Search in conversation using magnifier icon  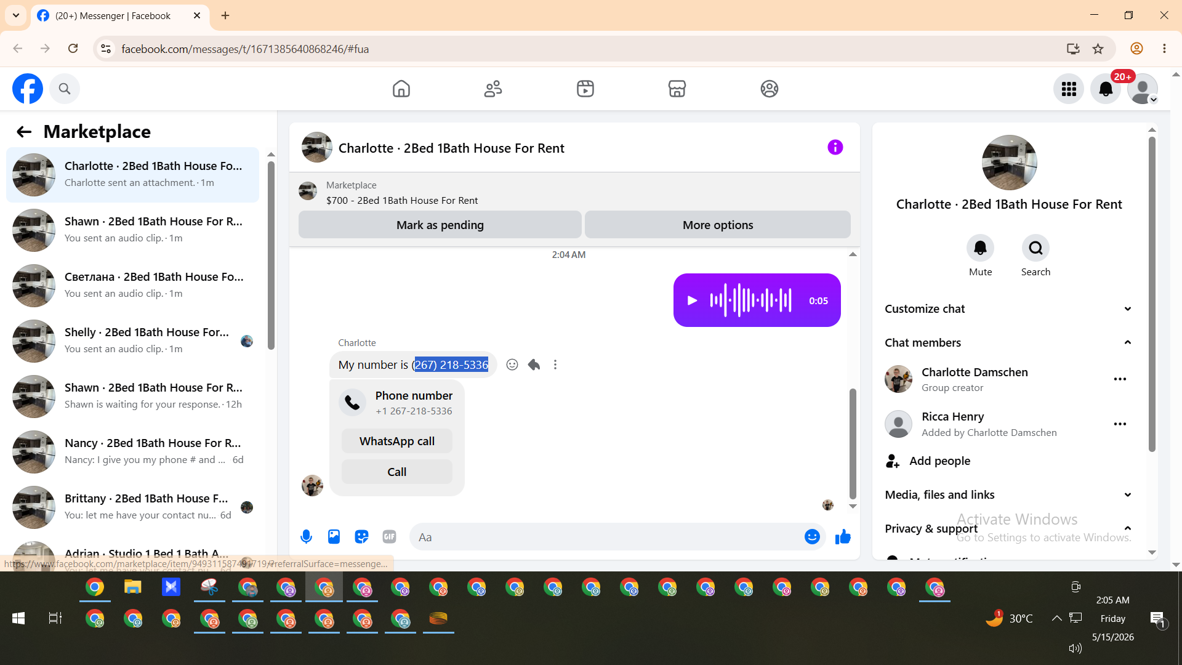[x=1036, y=248]
